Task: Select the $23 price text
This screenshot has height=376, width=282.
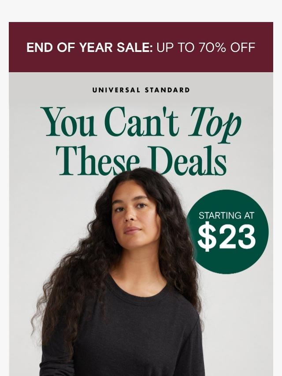Action: pyautogui.click(x=226, y=238)
